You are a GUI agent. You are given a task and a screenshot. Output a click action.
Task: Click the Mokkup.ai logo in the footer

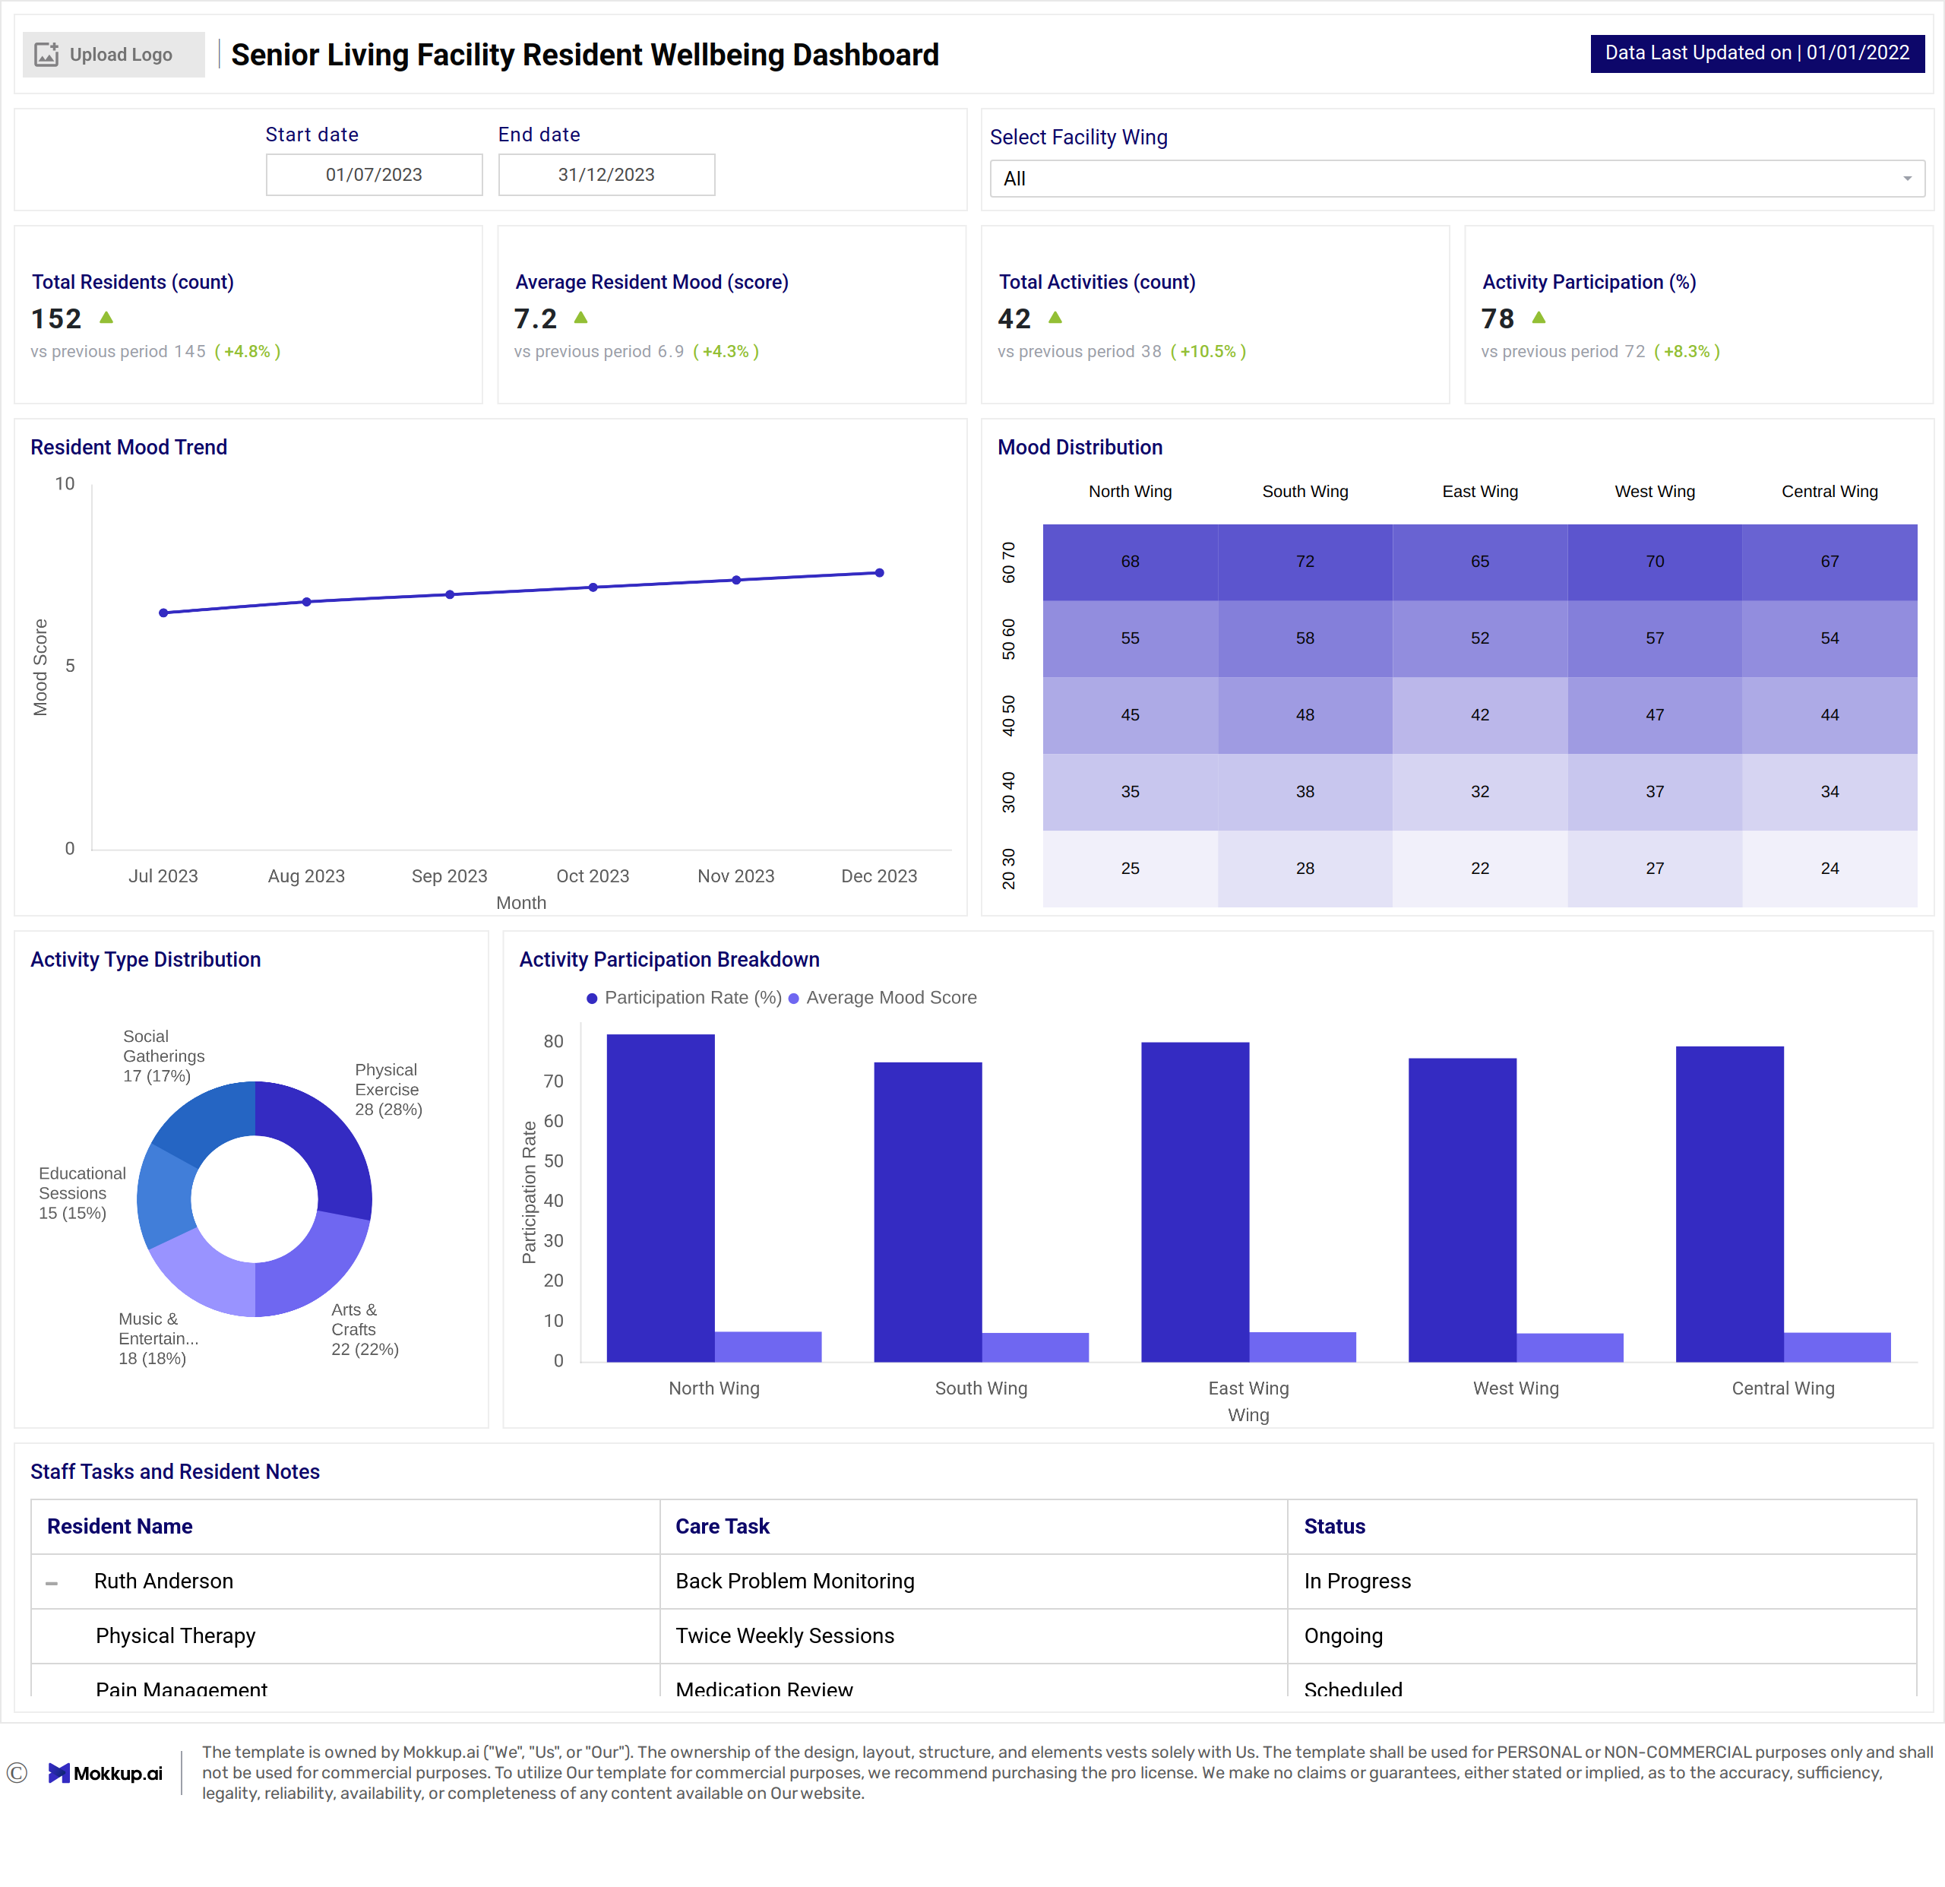point(106,1773)
